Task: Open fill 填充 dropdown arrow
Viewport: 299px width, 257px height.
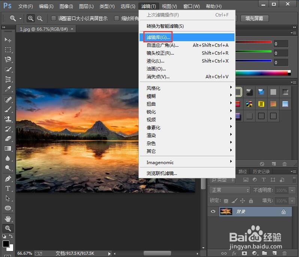Action: point(292,201)
